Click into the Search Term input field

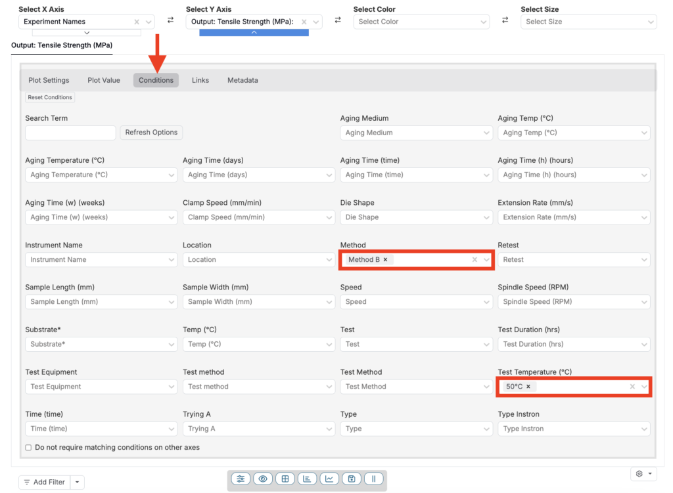click(x=70, y=133)
